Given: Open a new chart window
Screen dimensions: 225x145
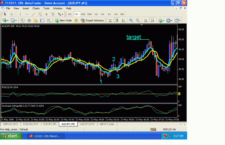Looking at the screenshot, I should click(x=4, y=20).
